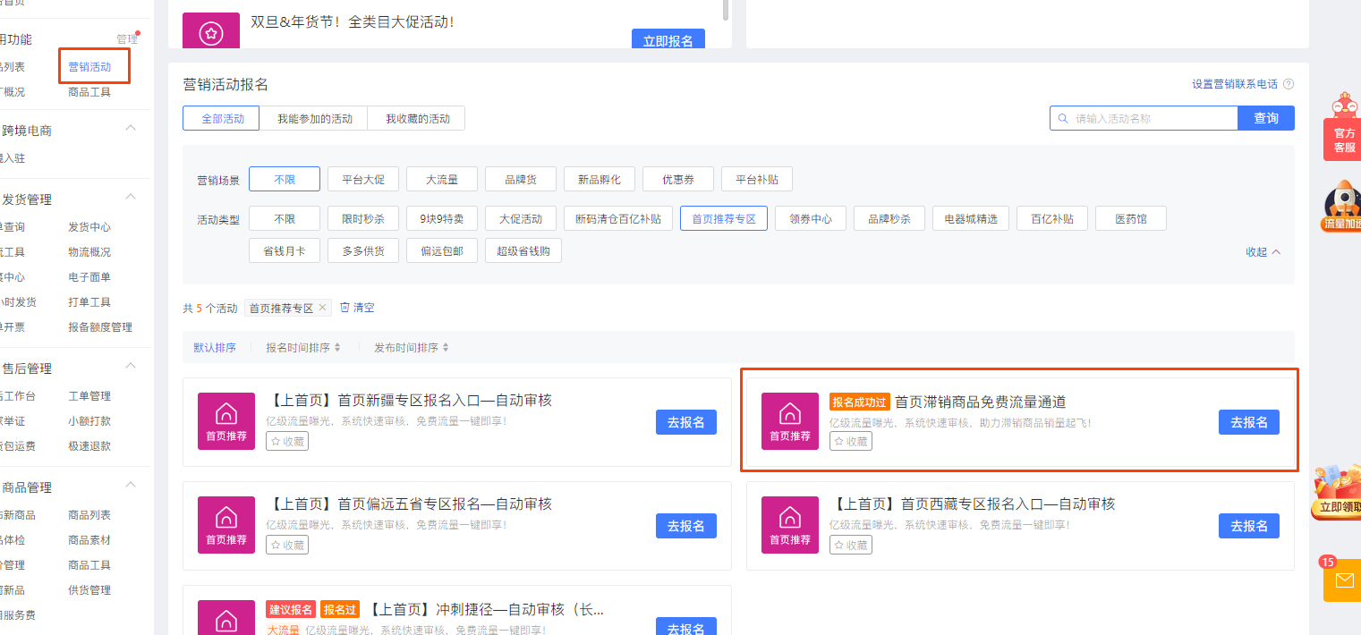
Task: Click 去报名 on 首页滞销商品免费流量通道
Action: (x=1248, y=421)
